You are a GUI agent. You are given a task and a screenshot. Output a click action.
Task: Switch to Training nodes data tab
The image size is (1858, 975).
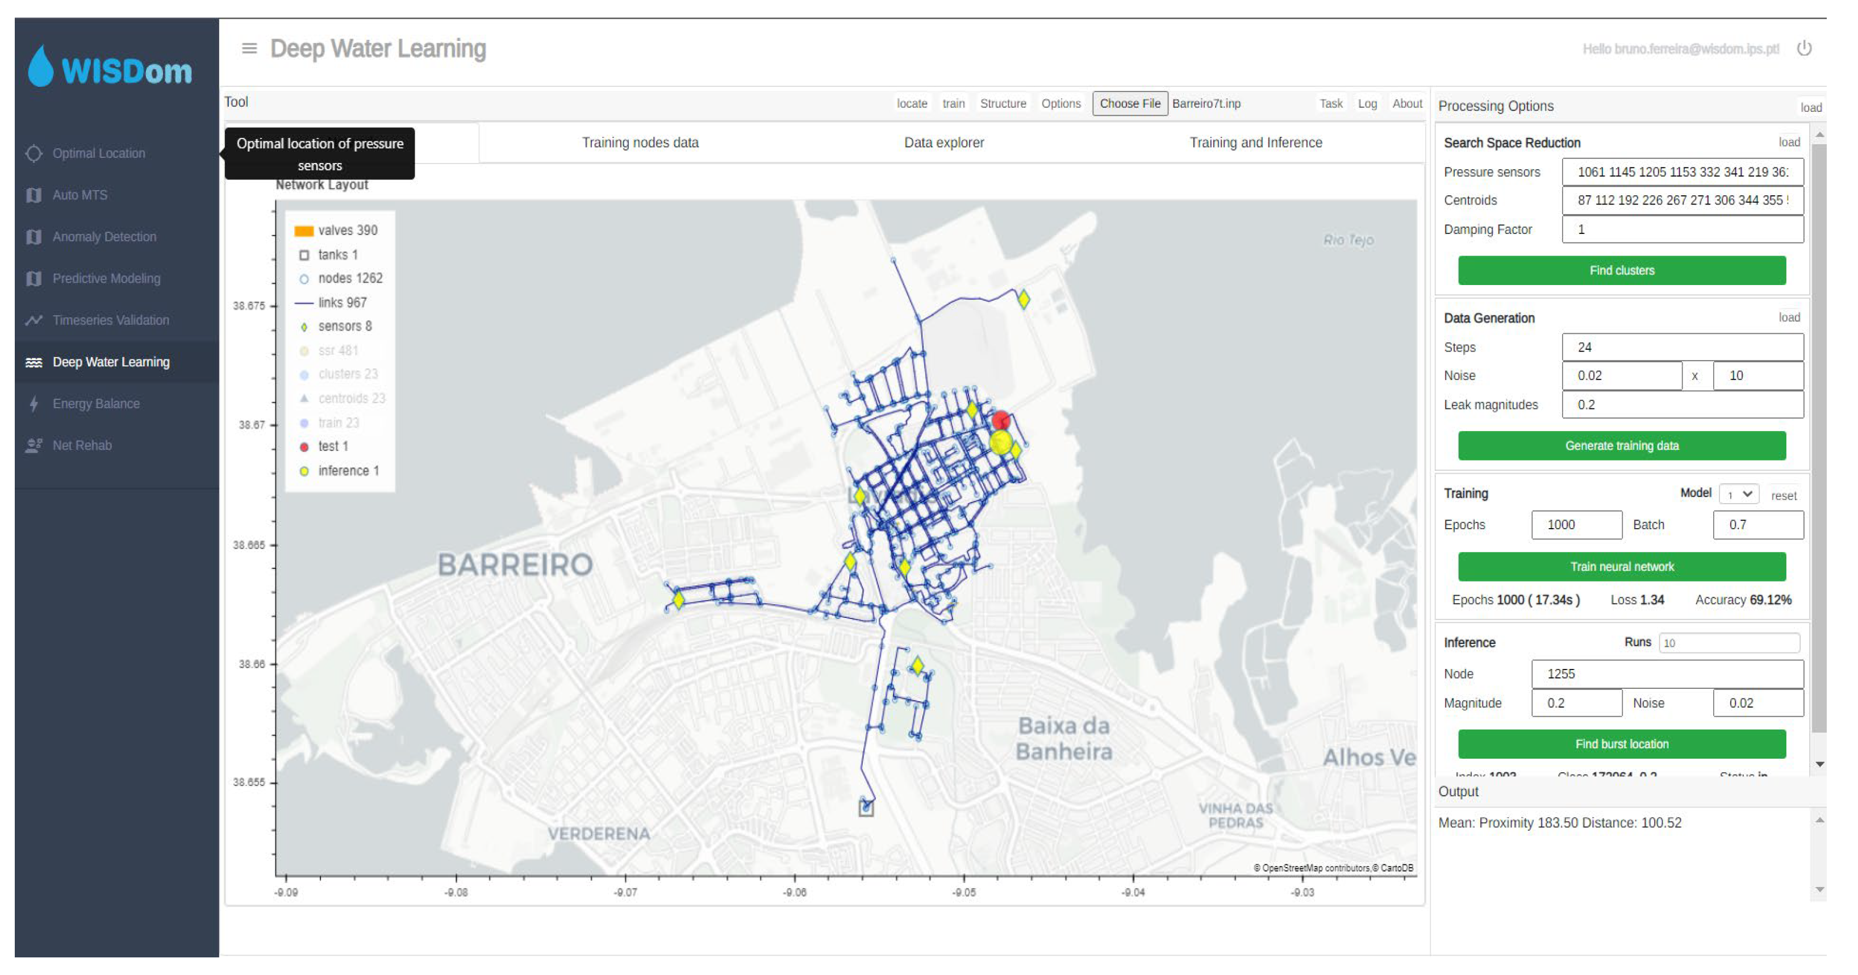coord(640,143)
